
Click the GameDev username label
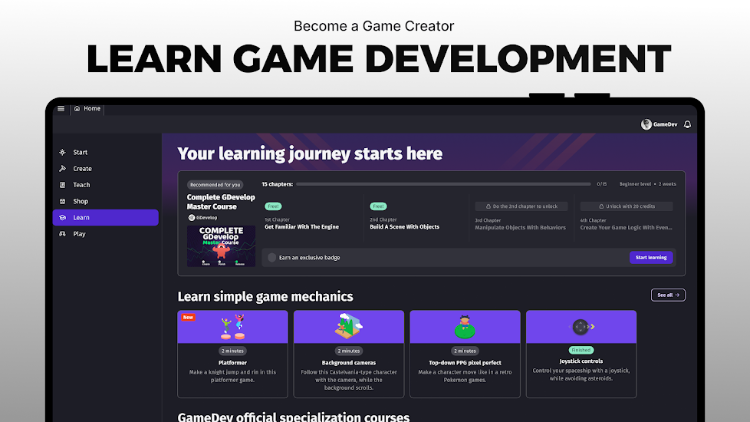pyautogui.click(x=666, y=124)
